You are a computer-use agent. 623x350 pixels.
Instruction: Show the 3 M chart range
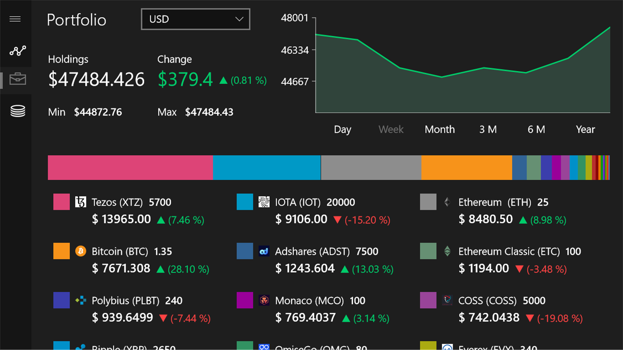pos(488,129)
